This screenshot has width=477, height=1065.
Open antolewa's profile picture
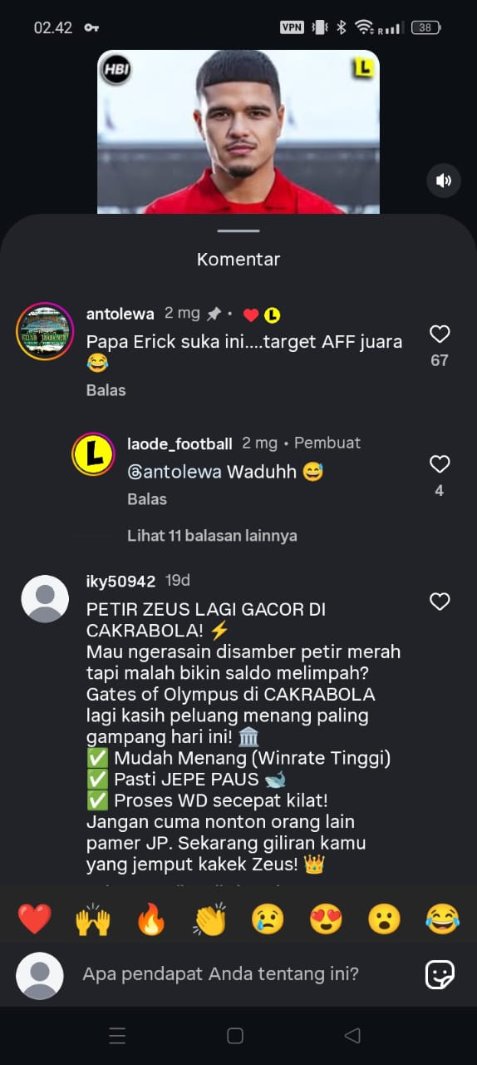(x=45, y=331)
